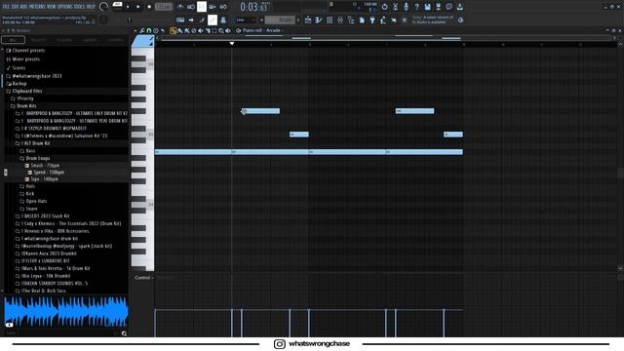Select the piano roll Zoom tool
Screen dimensions: 624x351
pyautogui.click(x=221, y=30)
